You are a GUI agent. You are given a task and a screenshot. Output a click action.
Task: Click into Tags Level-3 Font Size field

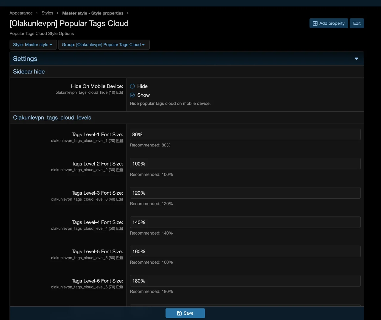pyautogui.click(x=245, y=193)
